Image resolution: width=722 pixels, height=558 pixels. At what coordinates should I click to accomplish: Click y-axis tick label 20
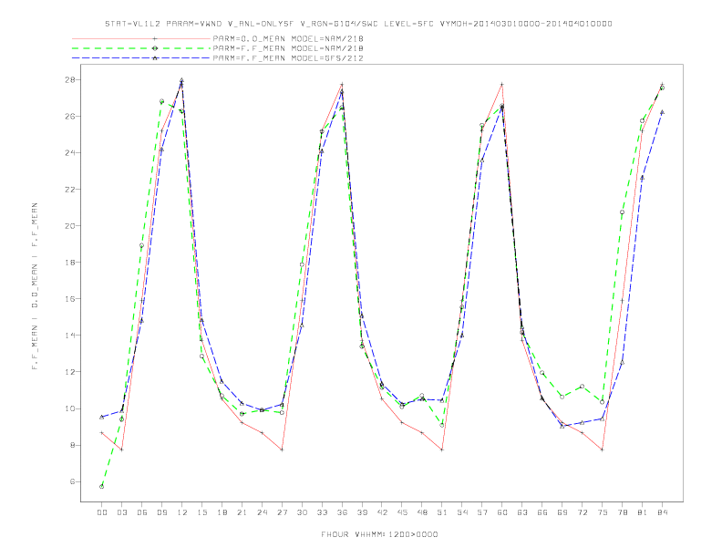pyautogui.click(x=70, y=225)
